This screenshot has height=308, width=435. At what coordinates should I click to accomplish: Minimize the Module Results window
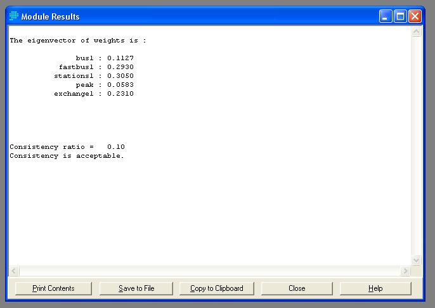click(x=386, y=16)
